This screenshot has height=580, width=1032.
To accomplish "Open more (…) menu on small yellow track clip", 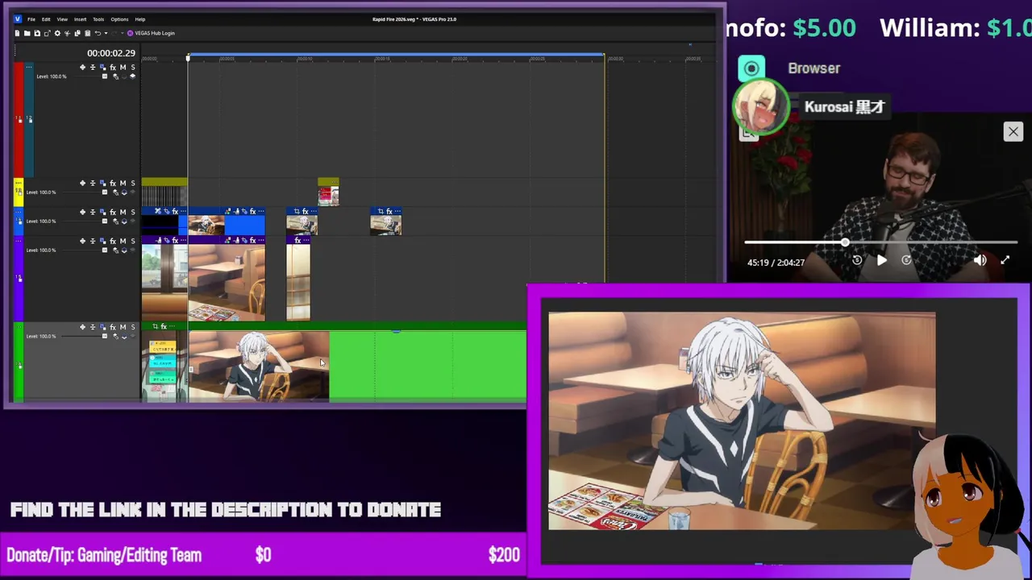I will [x=335, y=182].
